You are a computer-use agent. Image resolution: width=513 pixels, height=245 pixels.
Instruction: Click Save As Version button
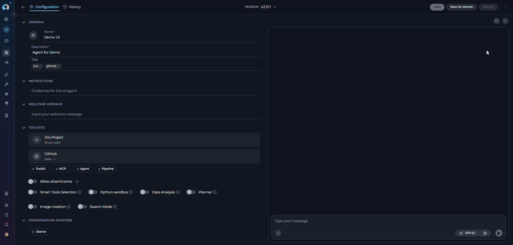(x=461, y=7)
